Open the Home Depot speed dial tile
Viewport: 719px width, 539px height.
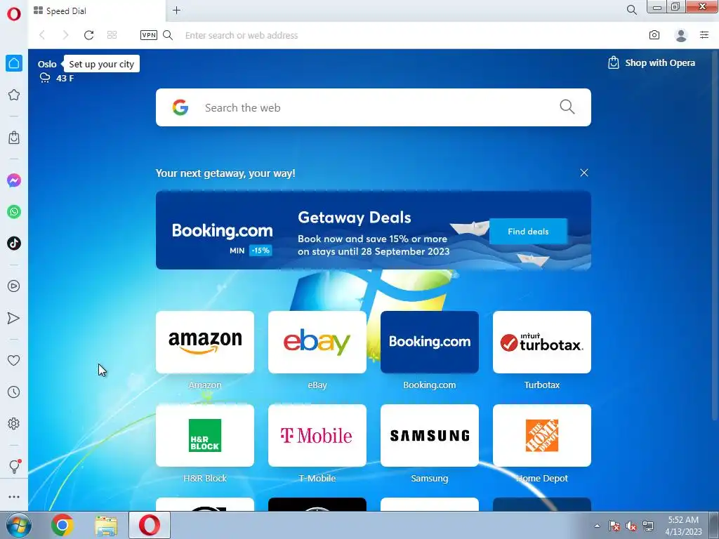(542, 435)
